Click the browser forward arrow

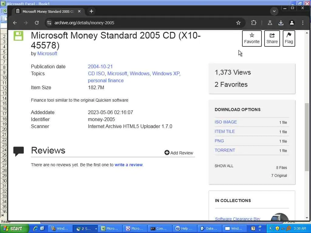(26, 23)
